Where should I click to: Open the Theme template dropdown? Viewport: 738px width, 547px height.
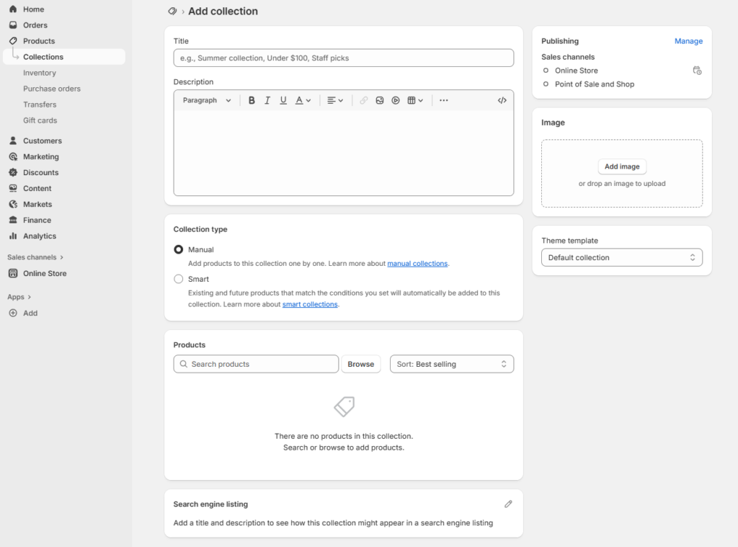(x=621, y=258)
